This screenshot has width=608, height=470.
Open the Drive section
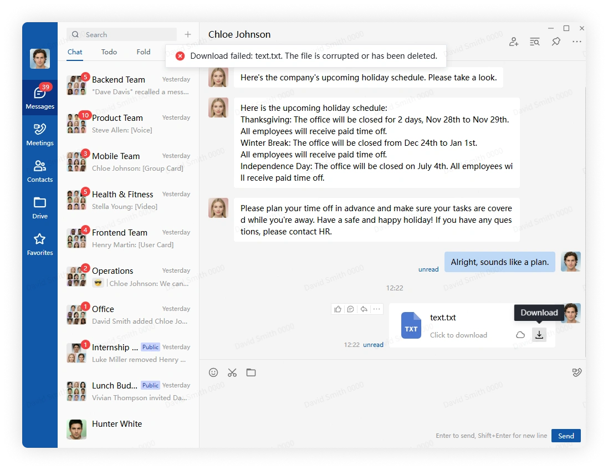(40, 207)
